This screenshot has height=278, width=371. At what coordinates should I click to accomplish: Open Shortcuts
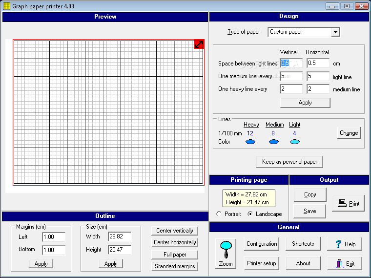point(303,244)
